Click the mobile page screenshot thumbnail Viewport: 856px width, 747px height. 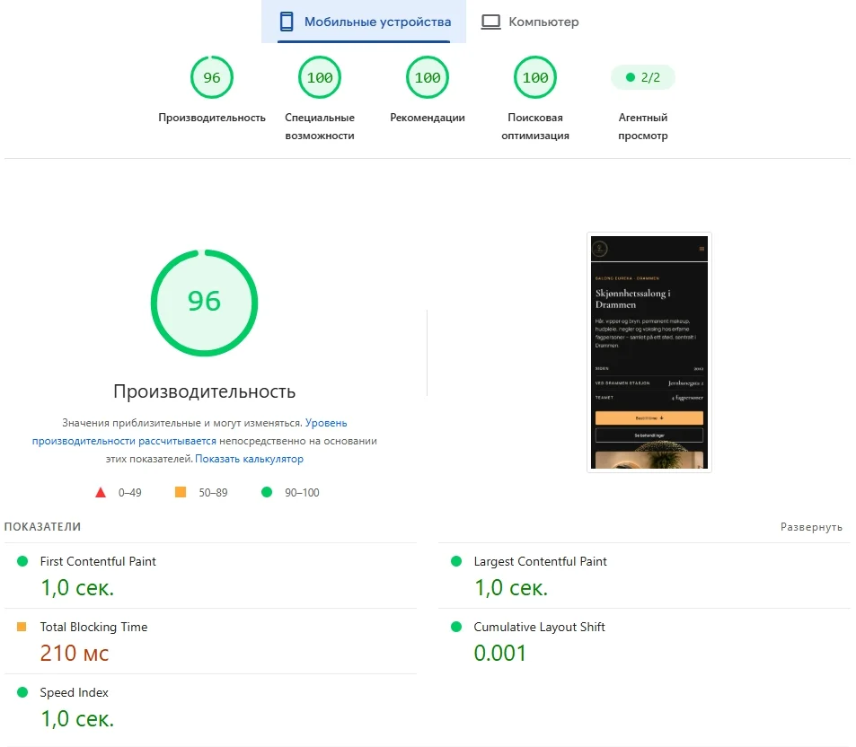pyautogui.click(x=649, y=353)
